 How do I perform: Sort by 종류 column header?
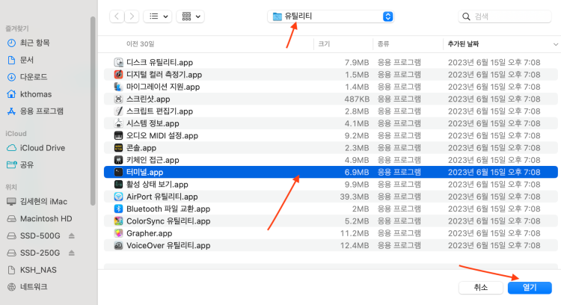point(383,44)
